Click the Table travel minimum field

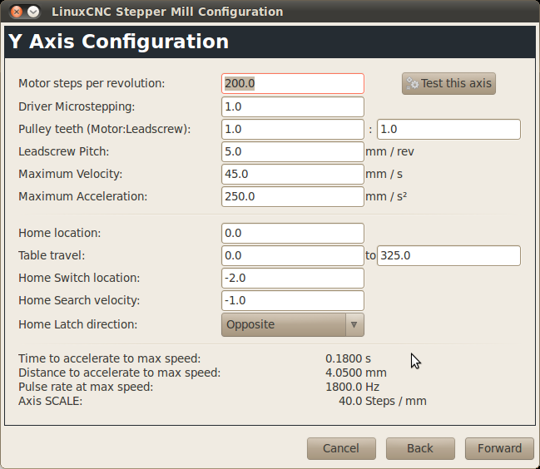click(x=292, y=255)
